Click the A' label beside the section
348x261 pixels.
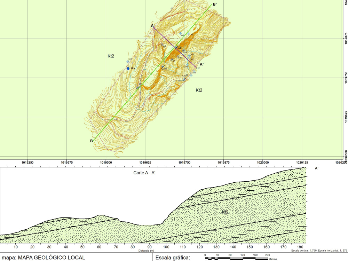[317, 168]
